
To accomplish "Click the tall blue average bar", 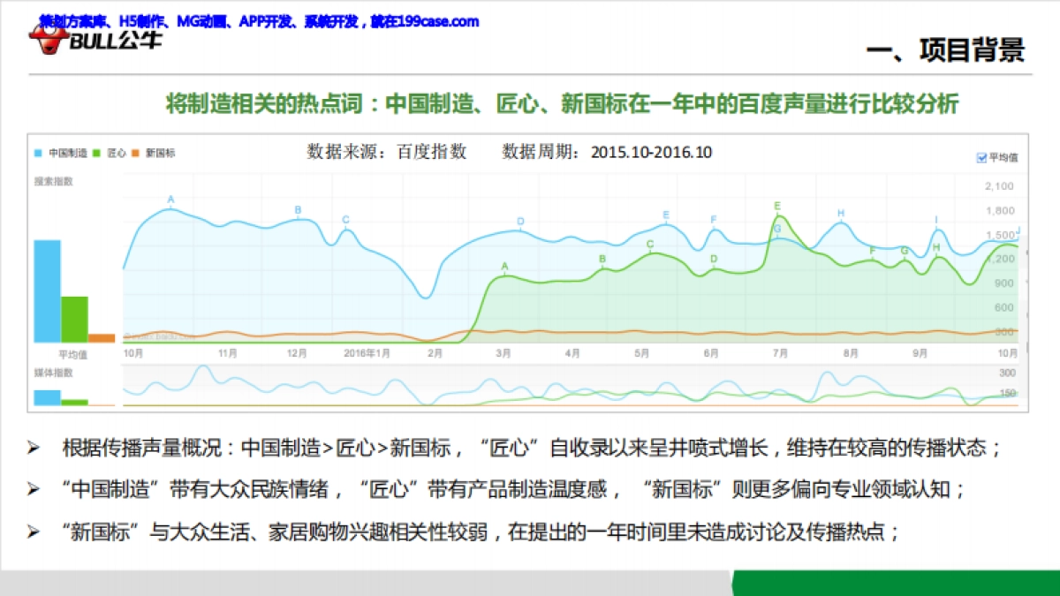I will coord(48,290).
